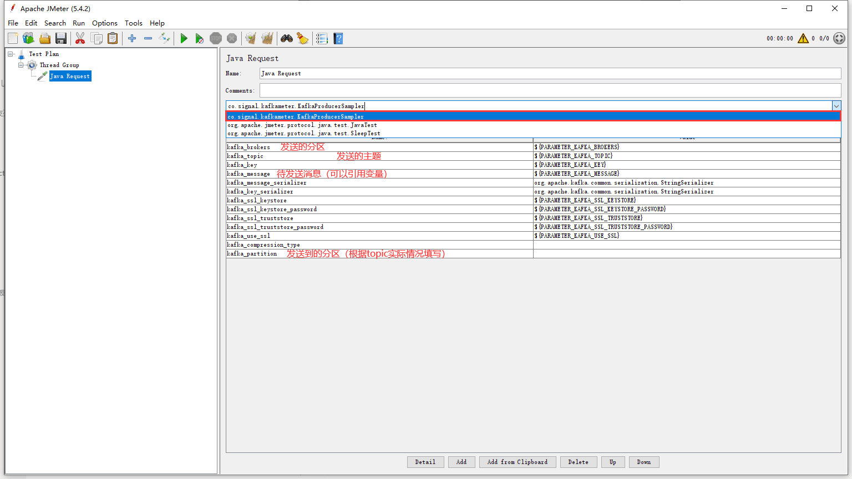Click the classname combo text field

529,106
